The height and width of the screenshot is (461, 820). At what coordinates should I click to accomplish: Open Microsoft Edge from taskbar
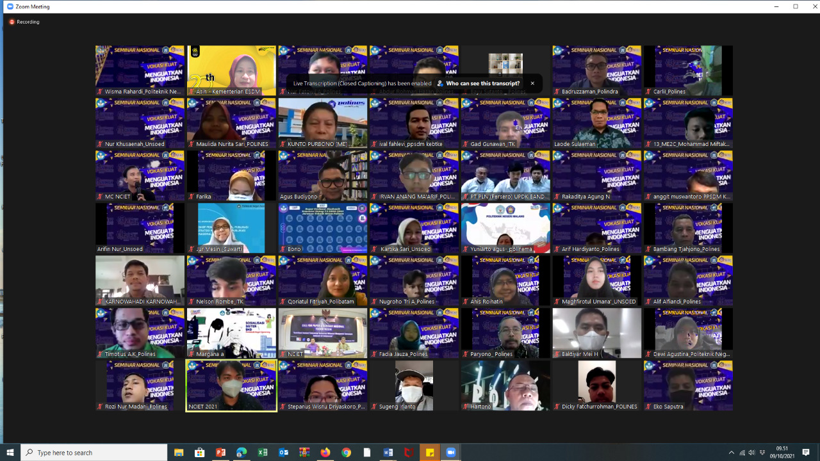click(242, 453)
